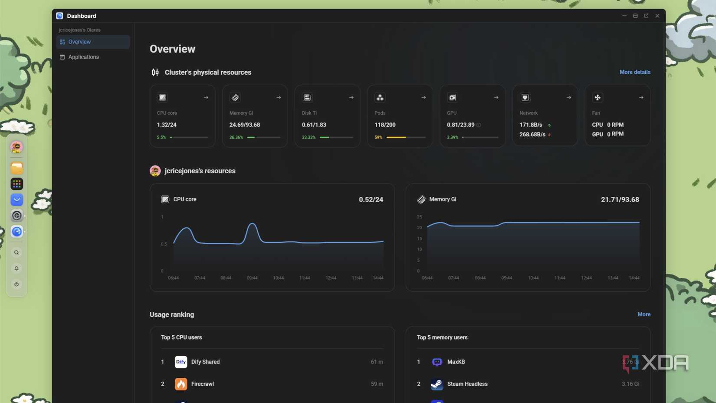Click the Firecrawl flame icon
The width and height of the screenshot is (716, 403).
point(181,384)
